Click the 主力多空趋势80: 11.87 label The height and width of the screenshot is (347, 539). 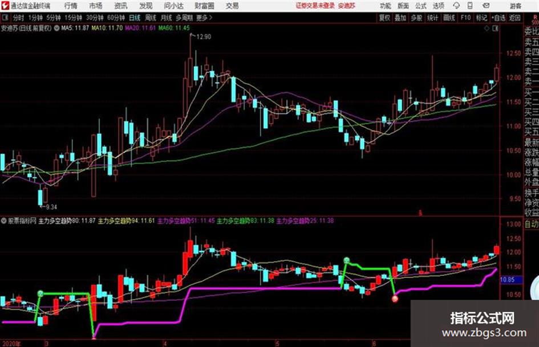tap(67, 221)
